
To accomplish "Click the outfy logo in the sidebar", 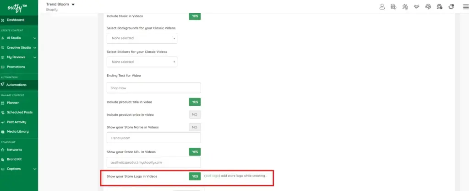I will coord(17,7).
